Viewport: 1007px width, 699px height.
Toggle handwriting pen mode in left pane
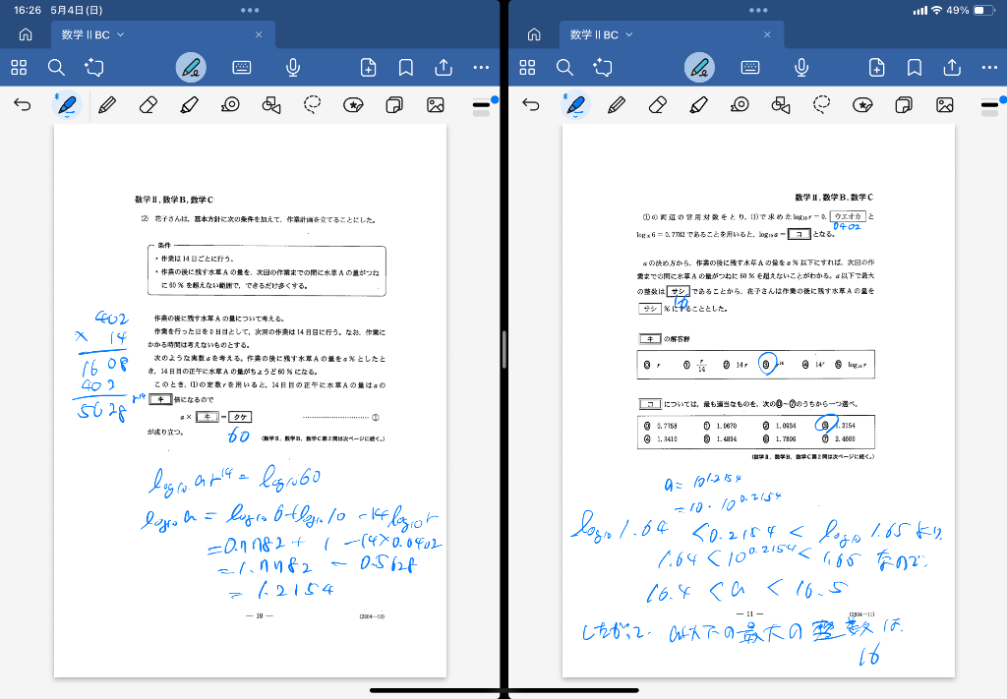coord(191,67)
